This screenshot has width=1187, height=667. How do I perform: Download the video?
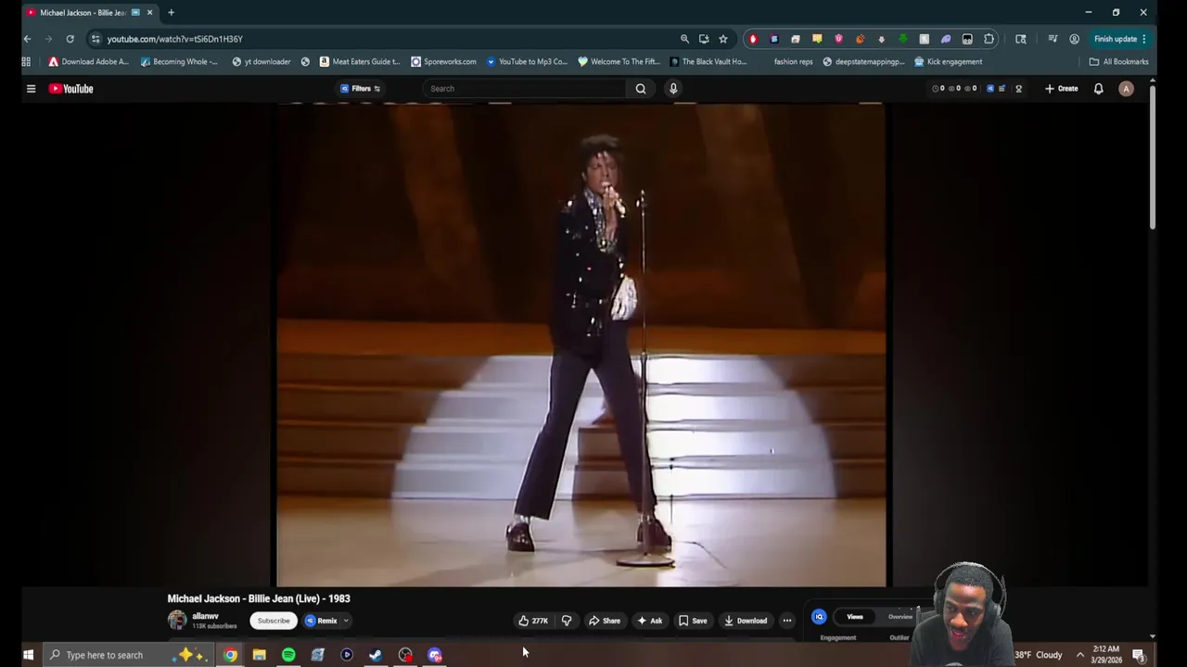click(x=746, y=621)
